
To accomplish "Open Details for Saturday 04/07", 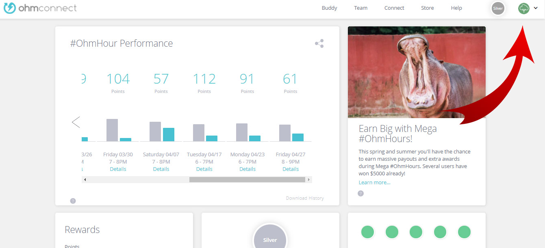I will point(161,169).
